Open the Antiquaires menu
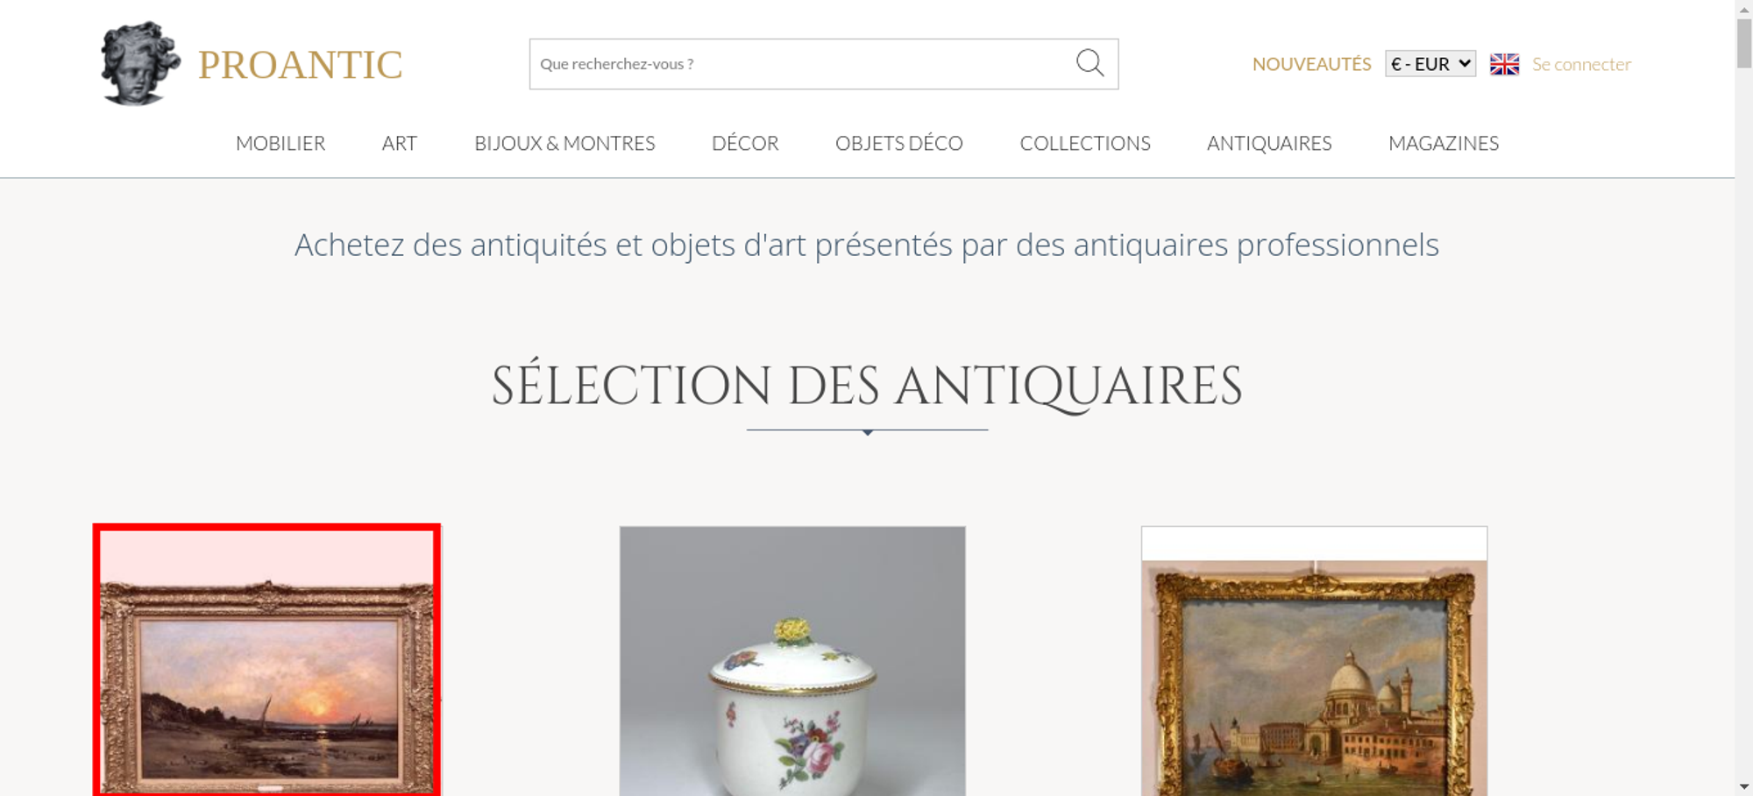 pyautogui.click(x=1269, y=143)
